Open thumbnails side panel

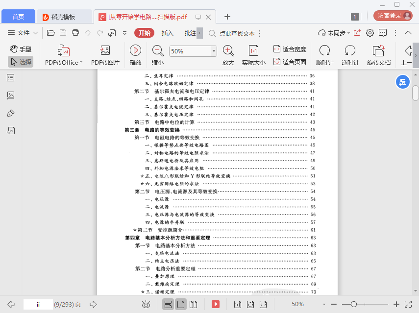11,96
